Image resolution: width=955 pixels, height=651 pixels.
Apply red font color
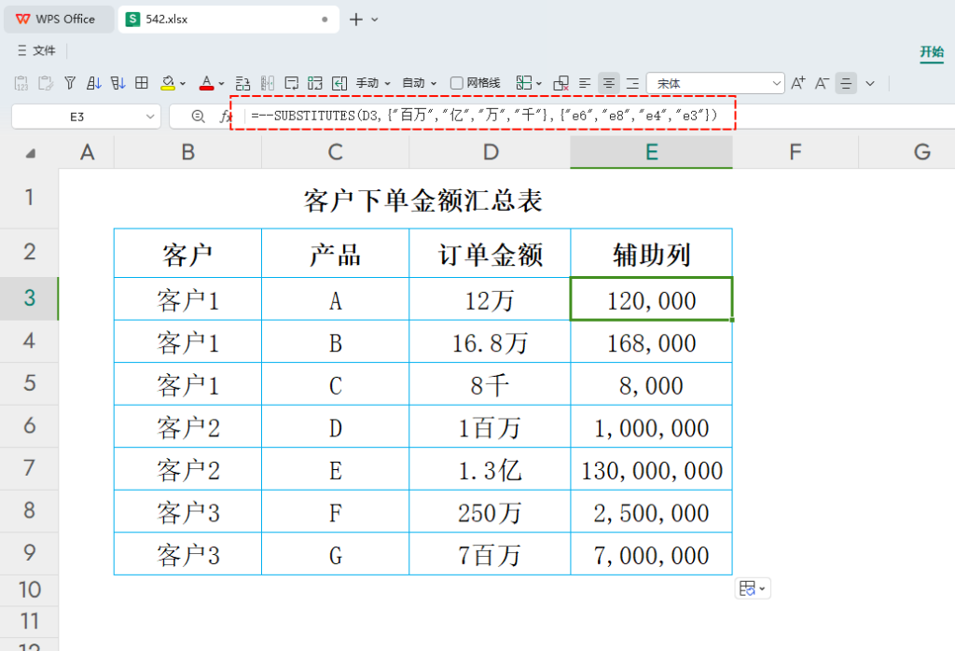tap(206, 83)
